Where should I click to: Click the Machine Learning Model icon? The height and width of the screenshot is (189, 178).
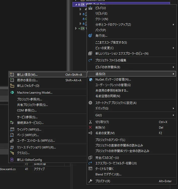[x=12, y=92]
